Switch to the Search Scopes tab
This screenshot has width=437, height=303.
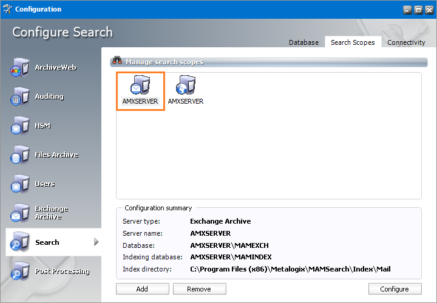click(x=353, y=42)
